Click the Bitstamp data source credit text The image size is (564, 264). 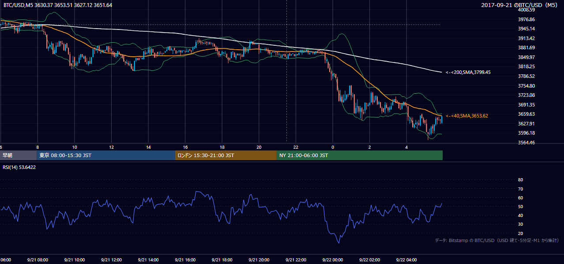click(x=497, y=240)
